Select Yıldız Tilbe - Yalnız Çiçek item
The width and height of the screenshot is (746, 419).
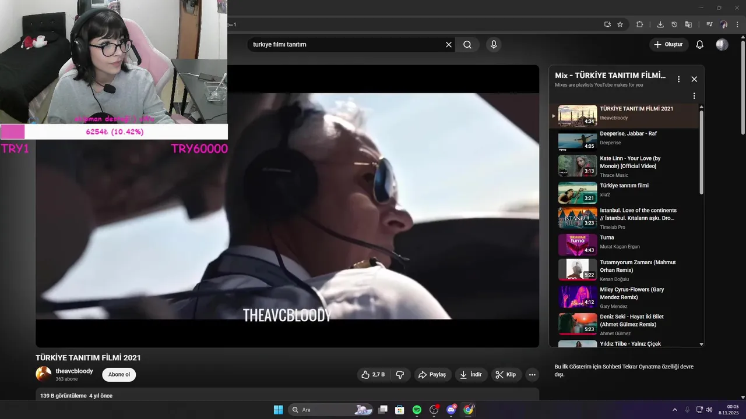(624, 343)
